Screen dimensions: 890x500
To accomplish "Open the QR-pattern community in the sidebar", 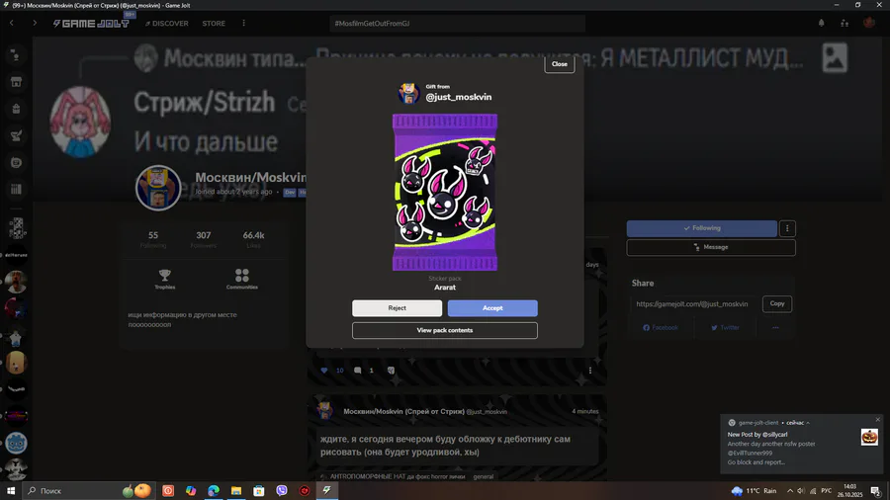I will [17, 228].
